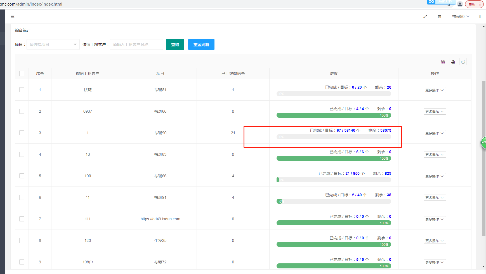Select the checkbox for row 5
The width and height of the screenshot is (486, 274).
(x=22, y=176)
